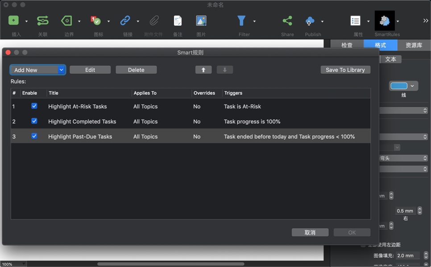Image resolution: width=431 pixels, height=267 pixels.
Task: Open the 检查 tab
Action: coord(347,45)
